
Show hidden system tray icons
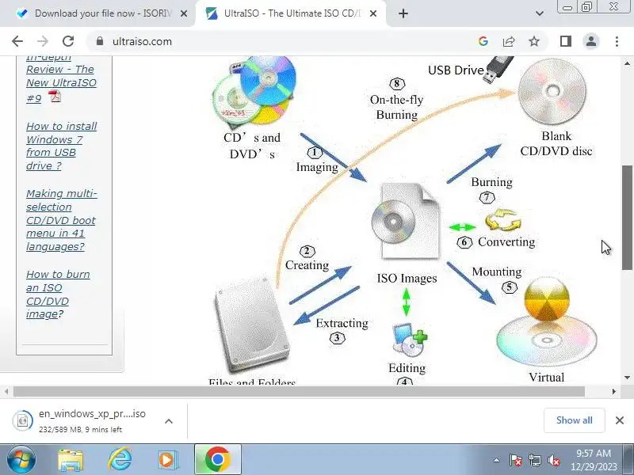click(497, 461)
